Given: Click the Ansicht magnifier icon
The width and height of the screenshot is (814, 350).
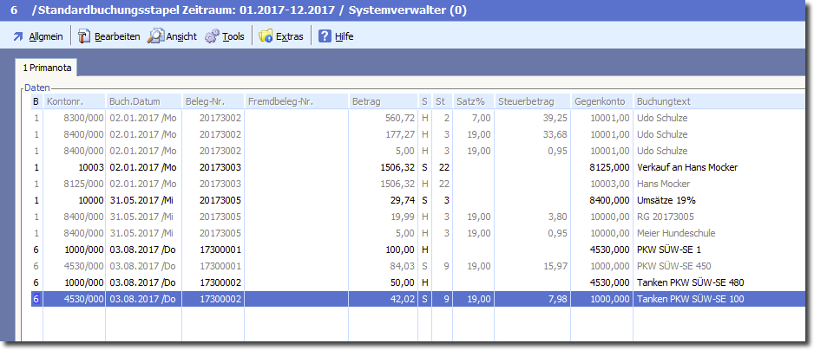Looking at the screenshot, I should [x=155, y=36].
